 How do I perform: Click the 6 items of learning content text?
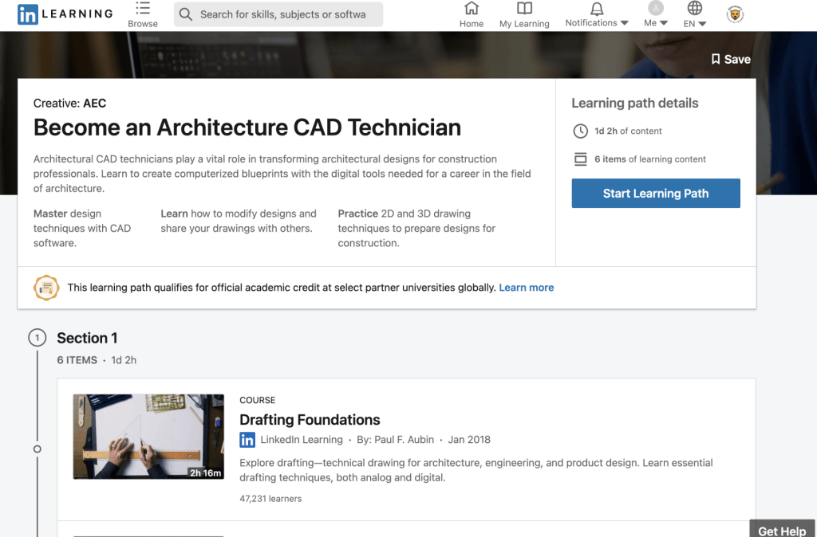(x=649, y=159)
